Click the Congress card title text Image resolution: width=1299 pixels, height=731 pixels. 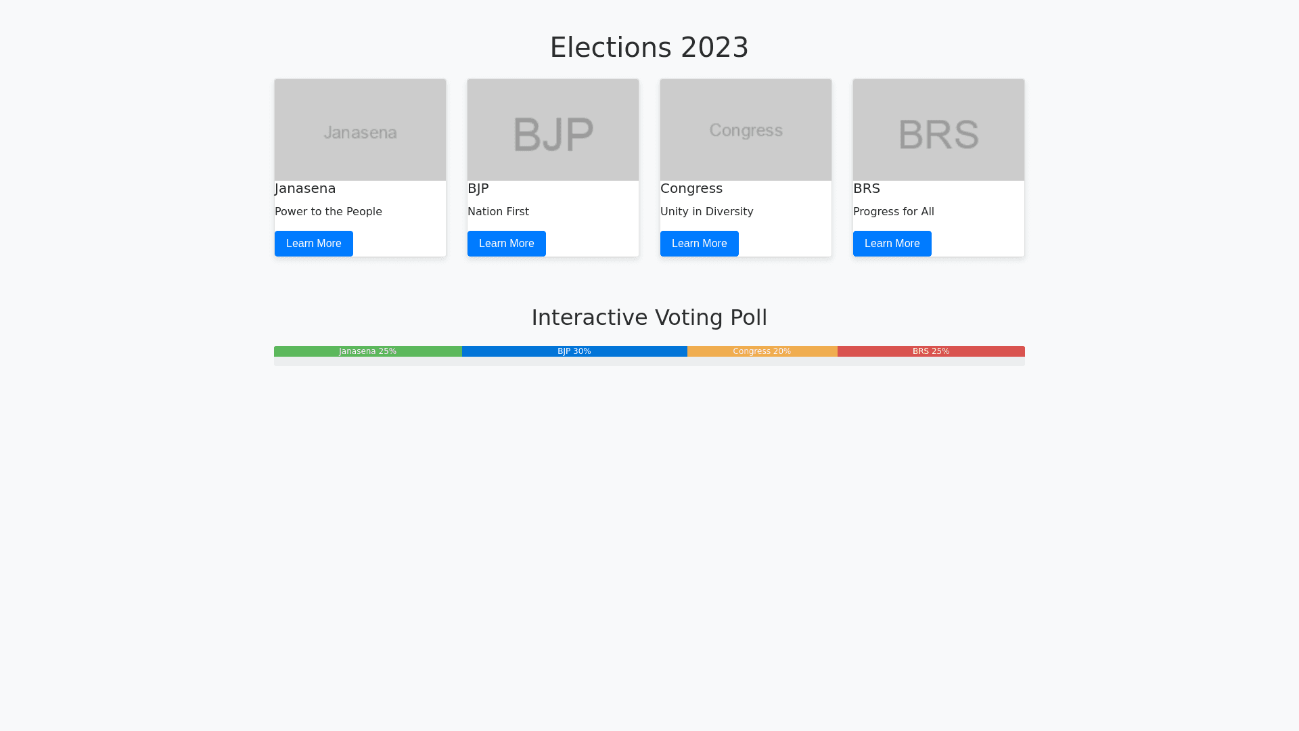(691, 188)
